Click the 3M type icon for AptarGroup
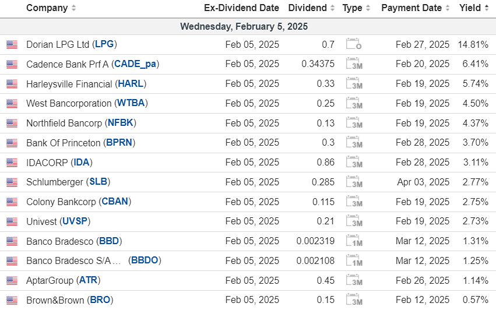The height and width of the screenshot is (310, 496). (x=354, y=280)
